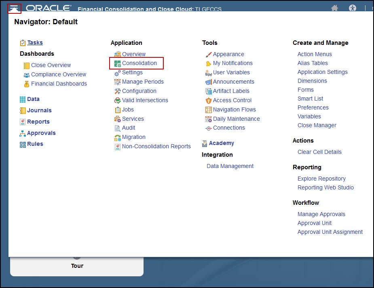Viewport: 374px width, 288px height.
Task: Open Variables link under Create and Manage
Action: (309, 116)
